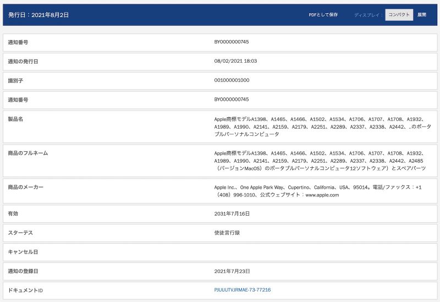Click the 発行日：2021年8月2日 header title

38,15
